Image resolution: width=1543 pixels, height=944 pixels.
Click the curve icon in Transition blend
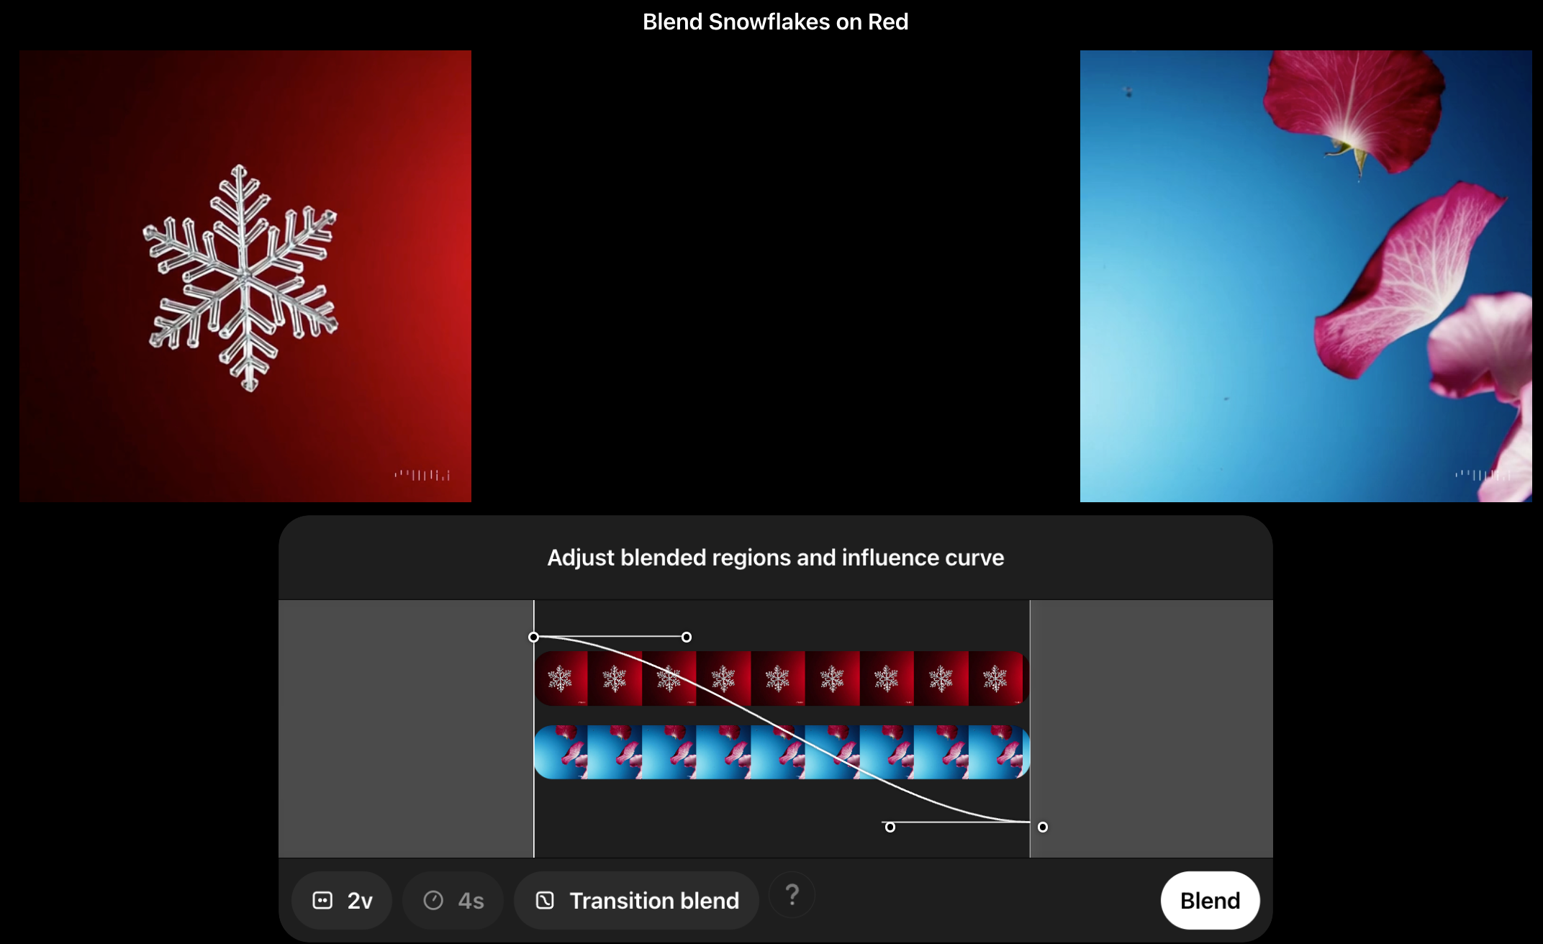tap(545, 900)
